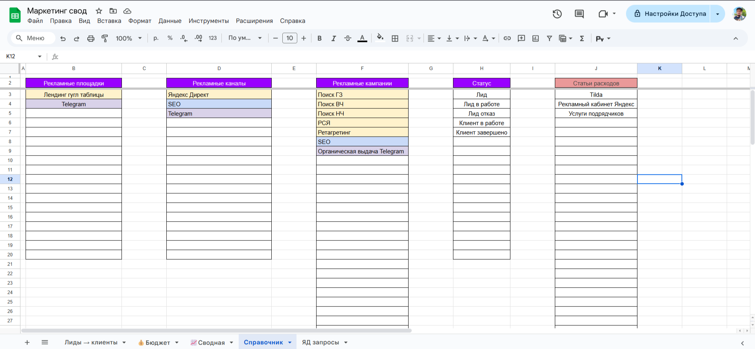The width and height of the screenshot is (755, 349).
Task: Click the font size field
Action: [x=290, y=39]
